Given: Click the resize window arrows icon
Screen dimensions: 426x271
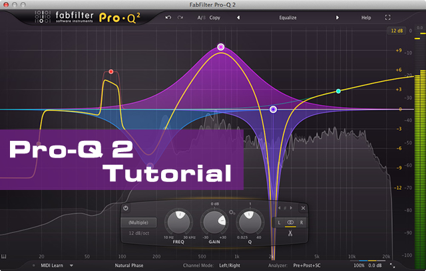Looking at the screenshot, I should coord(392,265).
